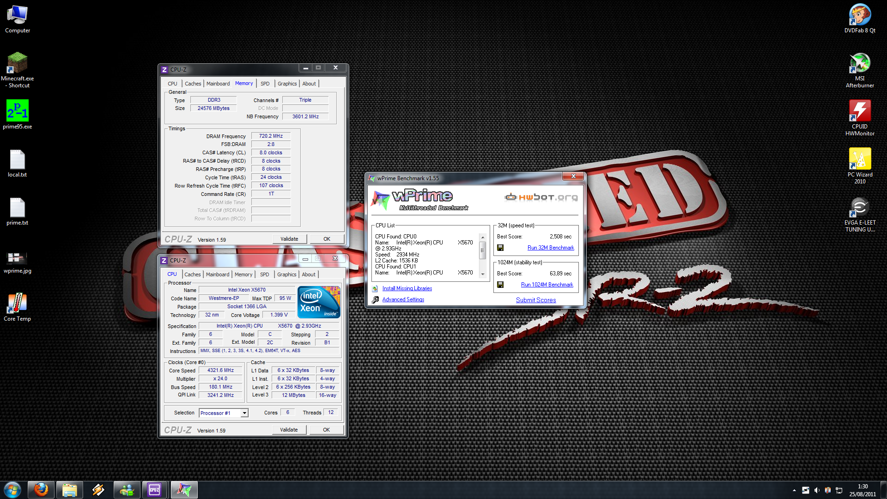Open Windows Live Messenger taskbar icon
Screen dimensions: 887x499
[127, 490]
